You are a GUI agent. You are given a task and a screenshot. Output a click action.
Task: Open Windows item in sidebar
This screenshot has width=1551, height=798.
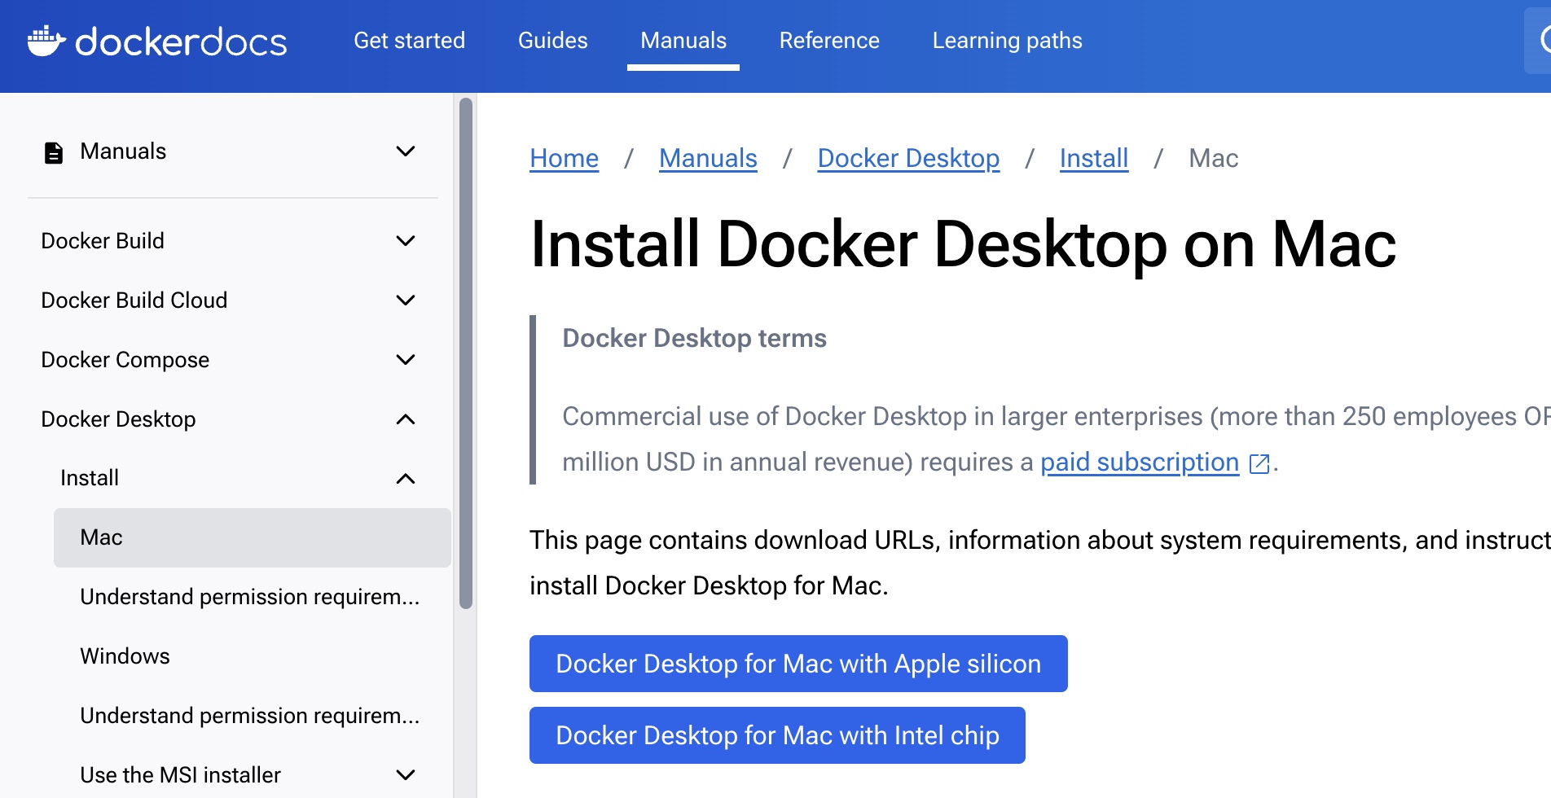point(125,656)
